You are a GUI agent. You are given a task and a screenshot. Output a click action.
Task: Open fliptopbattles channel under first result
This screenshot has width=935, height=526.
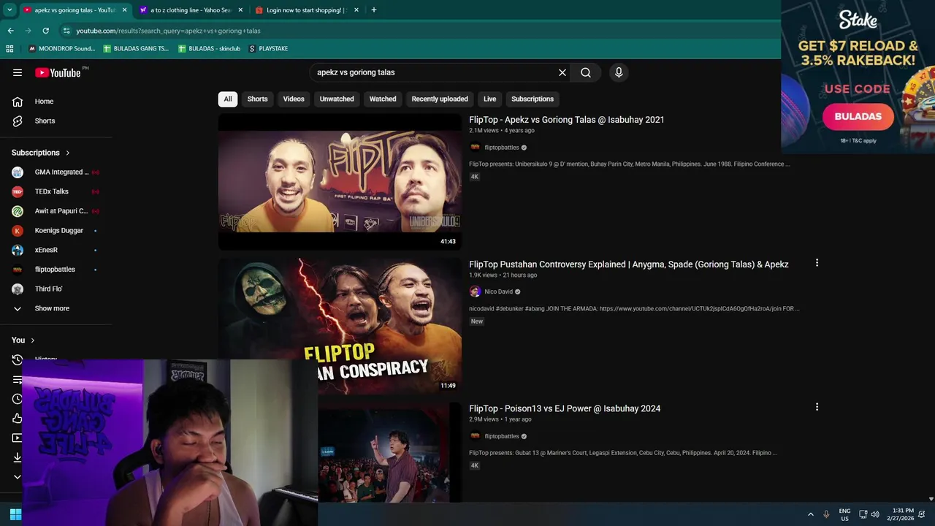(x=502, y=148)
